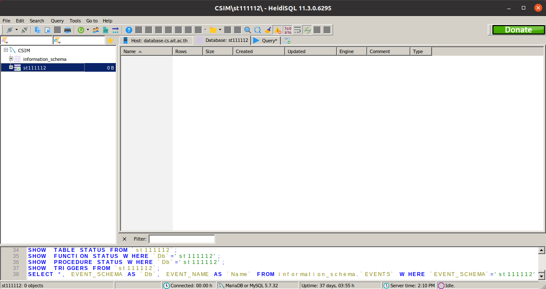Sort by the Comment column header
This screenshot has height=289, width=546.
point(388,51)
